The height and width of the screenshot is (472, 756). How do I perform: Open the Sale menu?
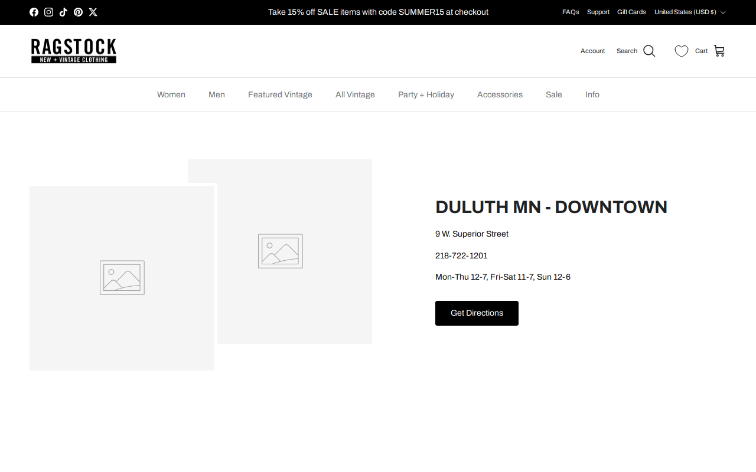pyautogui.click(x=554, y=94)
